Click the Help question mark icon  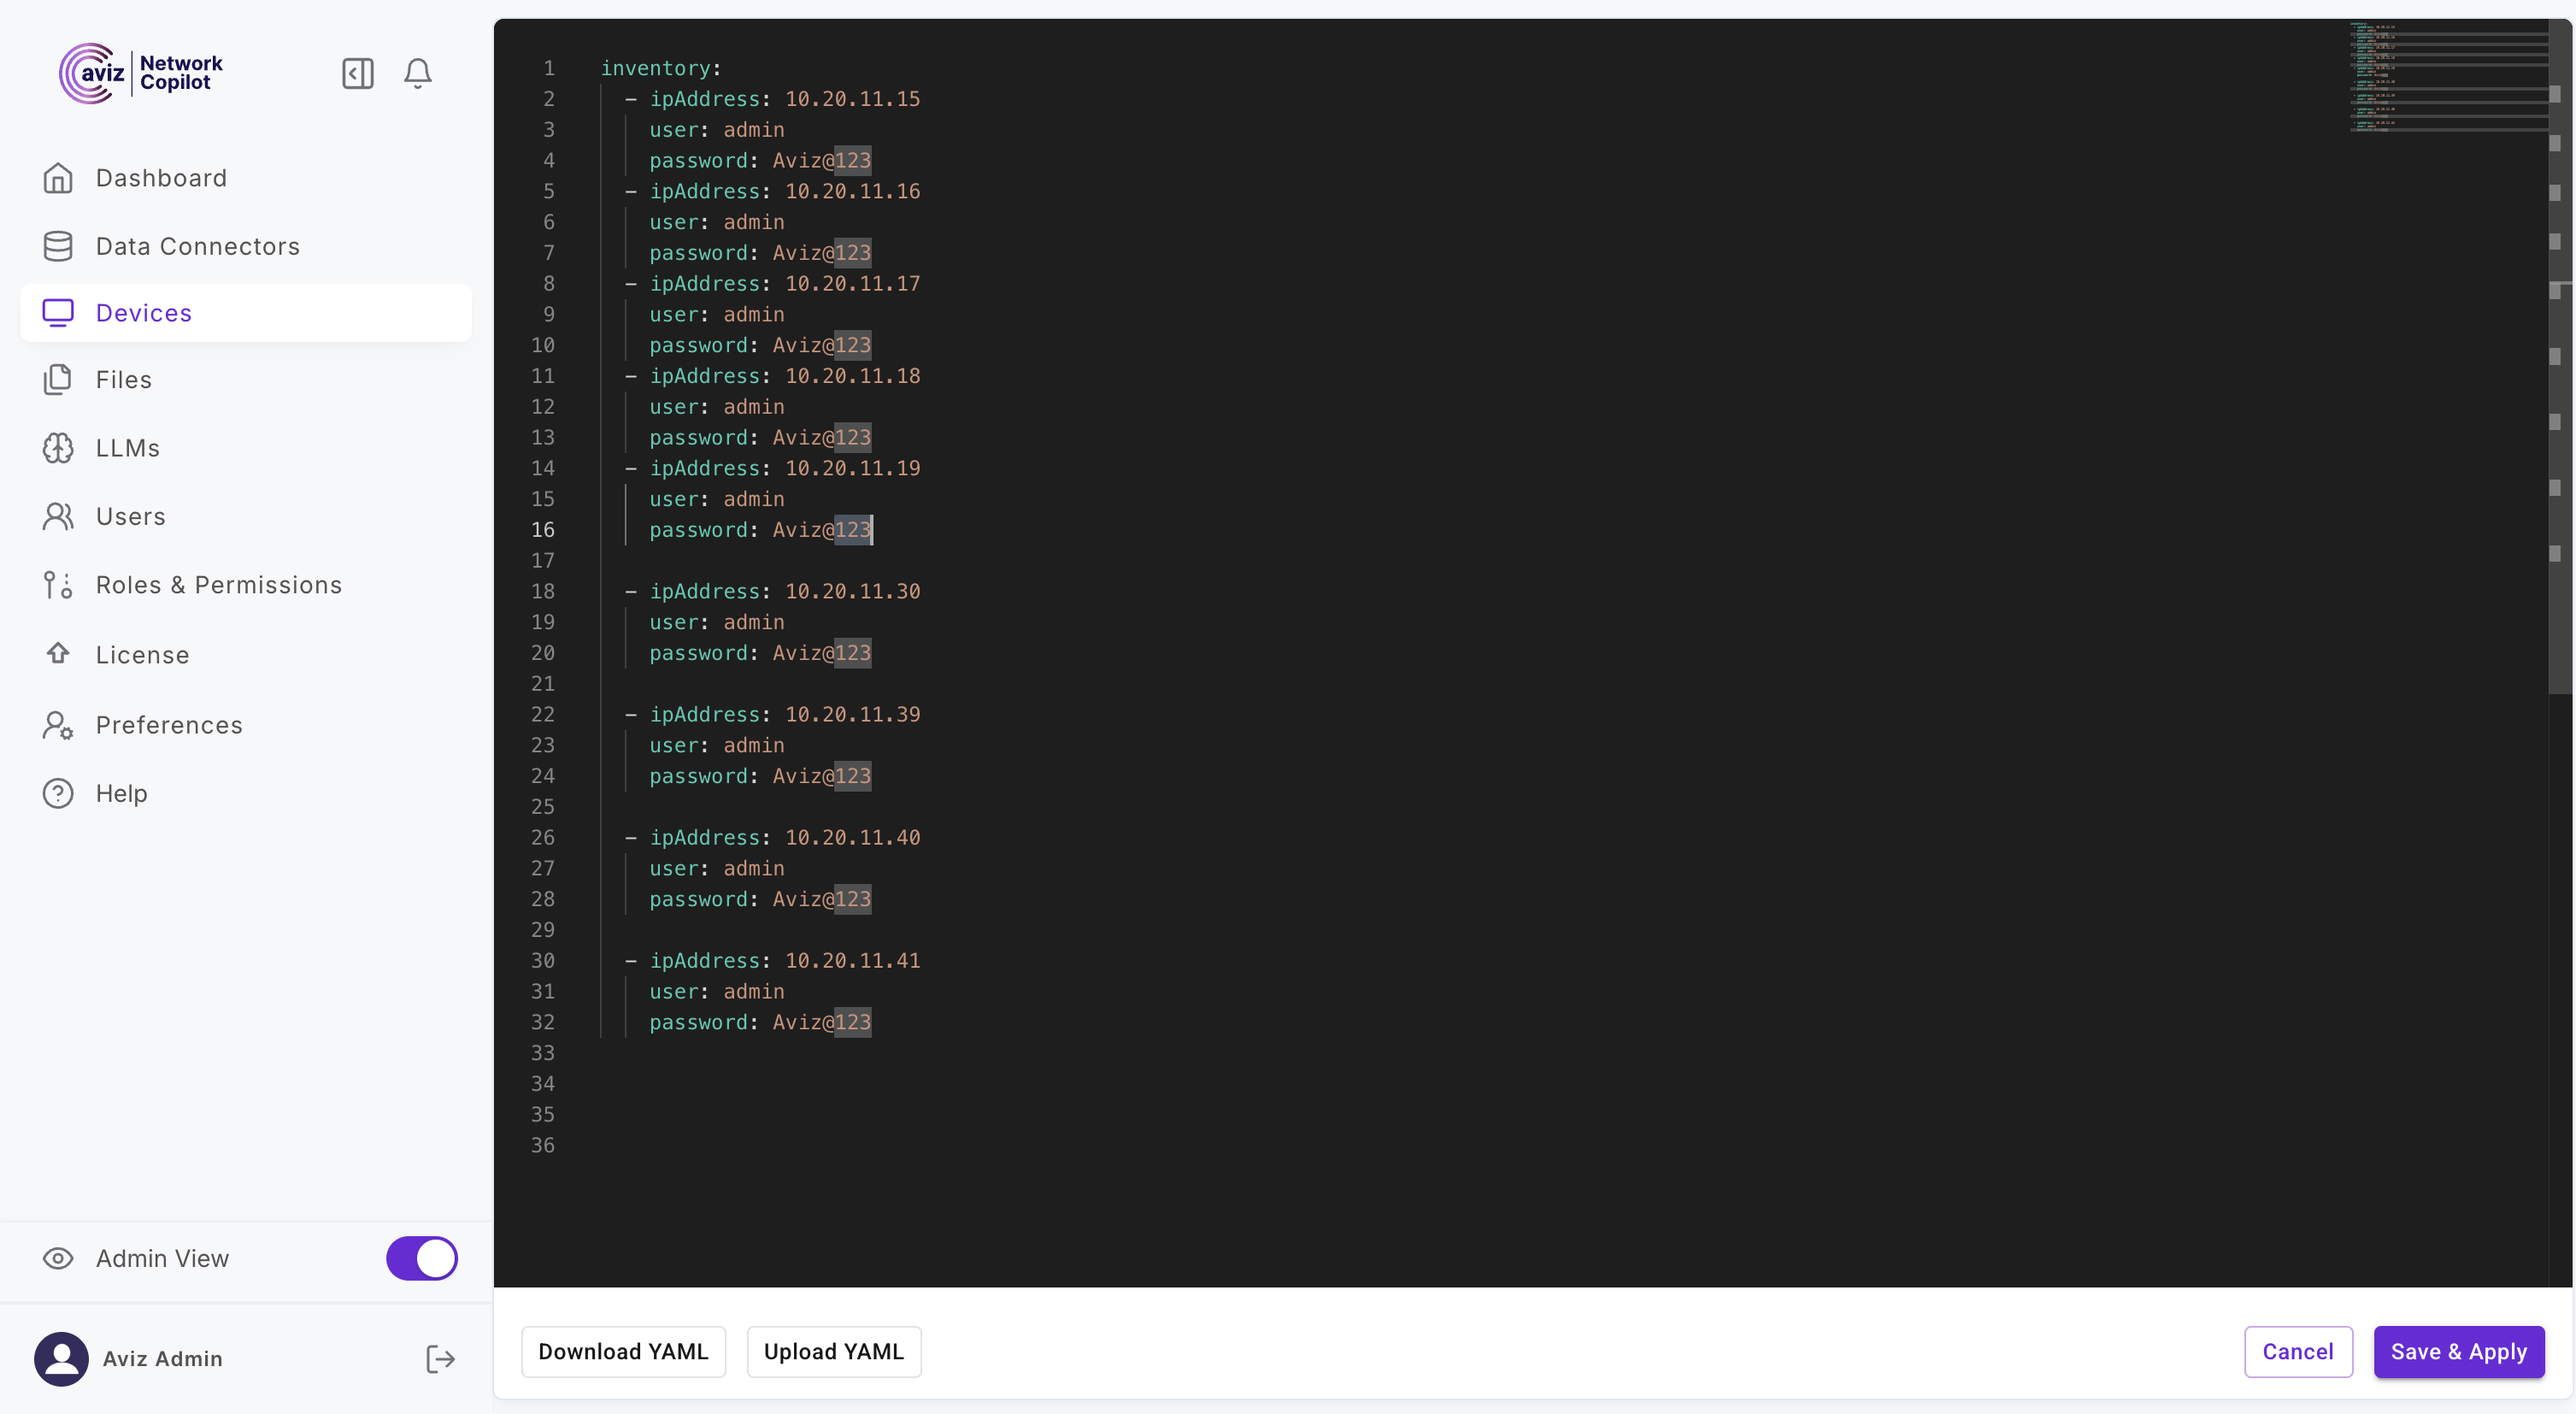(x=58, y=793)
